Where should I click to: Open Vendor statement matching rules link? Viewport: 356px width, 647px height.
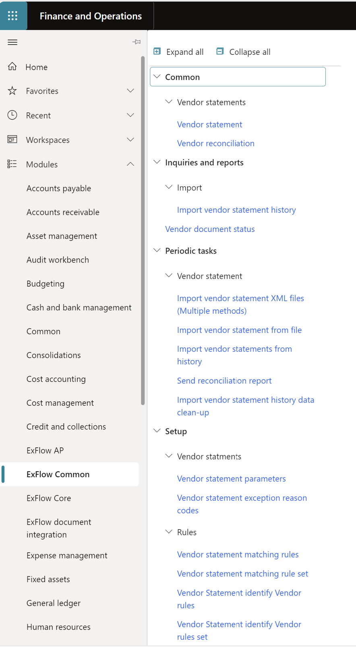coord(238,554)
